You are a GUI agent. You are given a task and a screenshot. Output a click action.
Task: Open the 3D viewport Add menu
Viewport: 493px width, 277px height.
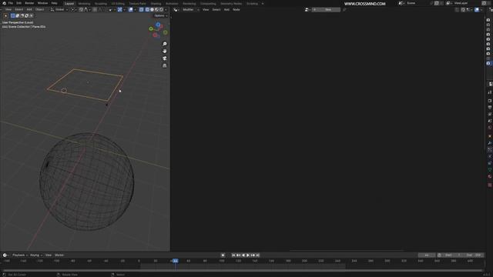(x=29, y=9)
